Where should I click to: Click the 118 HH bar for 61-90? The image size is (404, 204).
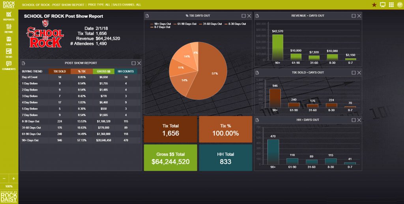[292, 161]
